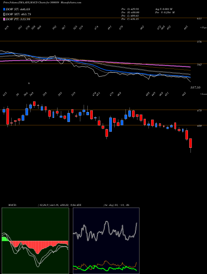The image size is (207, 274).
Task: Click the '(14 day) 55, +11, -36' ADX readout
Action: click(x=116, y=205)
